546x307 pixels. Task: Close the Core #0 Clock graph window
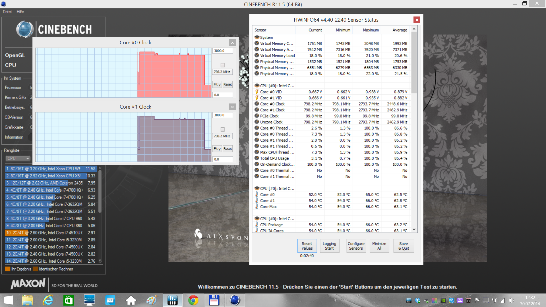(232, 43)
